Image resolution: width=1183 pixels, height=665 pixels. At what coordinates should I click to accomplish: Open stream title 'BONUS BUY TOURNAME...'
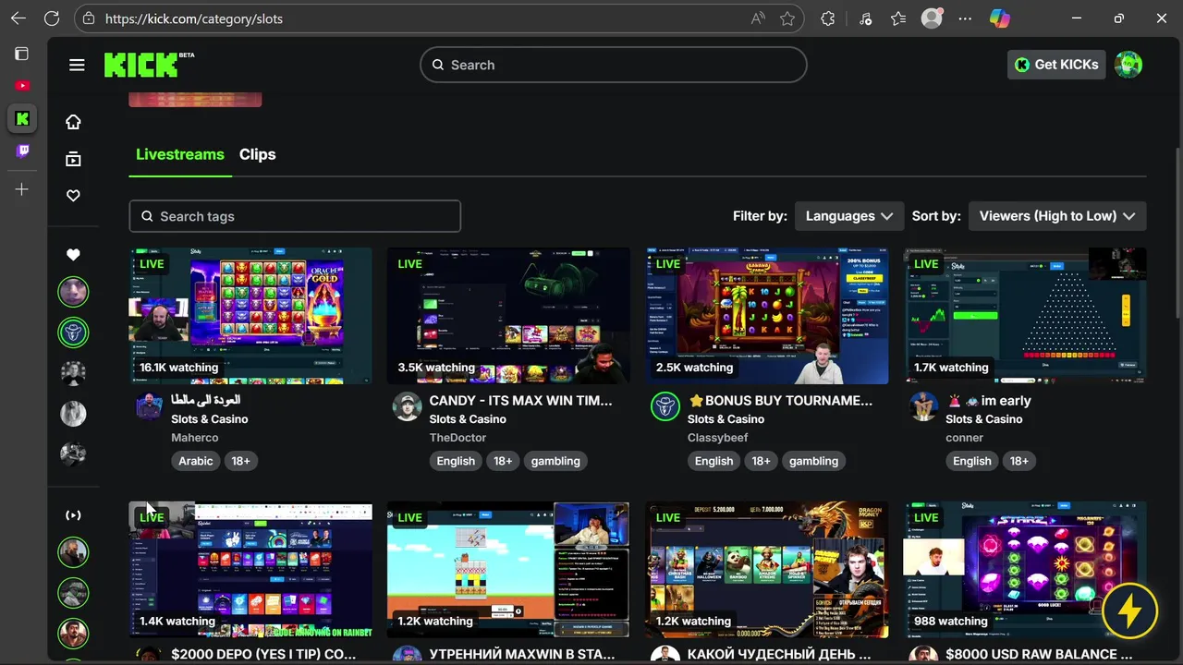(x=780, y=401)
